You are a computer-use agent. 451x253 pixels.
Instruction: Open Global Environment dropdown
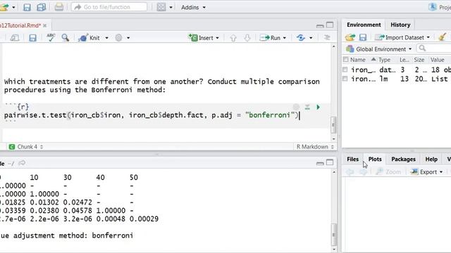tap(379, 49)
